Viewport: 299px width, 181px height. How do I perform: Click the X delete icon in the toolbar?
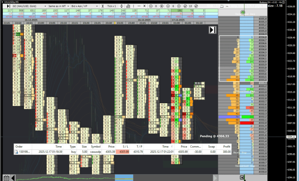click(144, 6)
